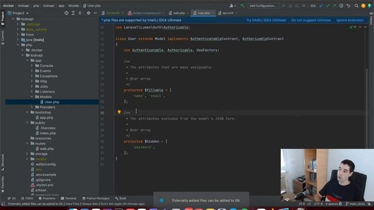This screenshot has height=210, width=374.
Task: Select web.php under routes
Action: pyautogui.click(x=47, y=149)
